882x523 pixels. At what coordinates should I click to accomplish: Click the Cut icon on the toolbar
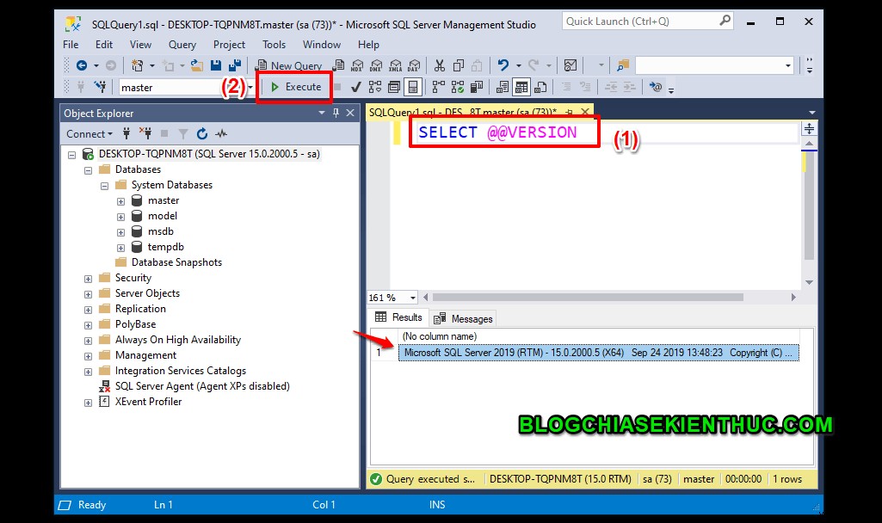point(440,65)
